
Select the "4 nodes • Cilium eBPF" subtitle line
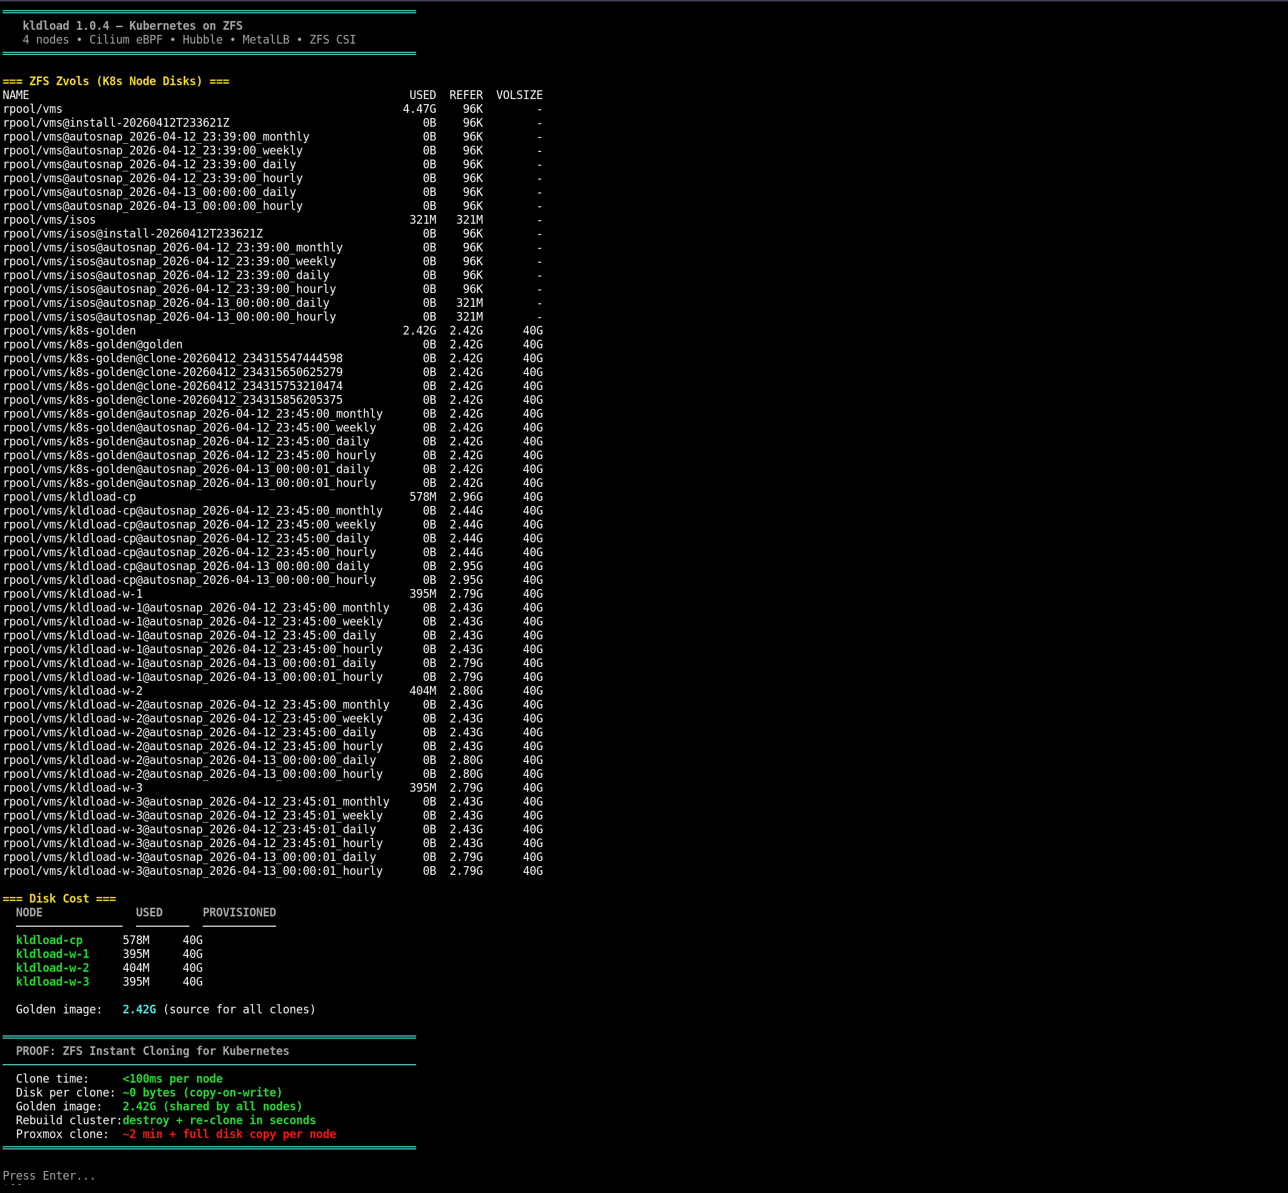coord(189,40)
